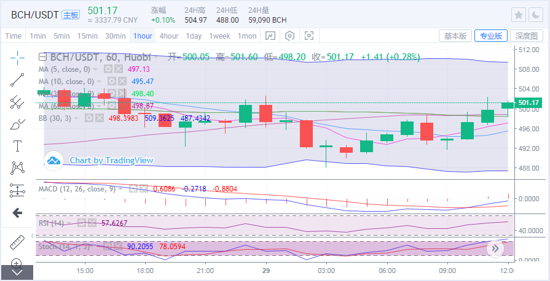Open settings gear for MA 10 indicator
This screenshot has width=550, height=281.
(112, 81)
